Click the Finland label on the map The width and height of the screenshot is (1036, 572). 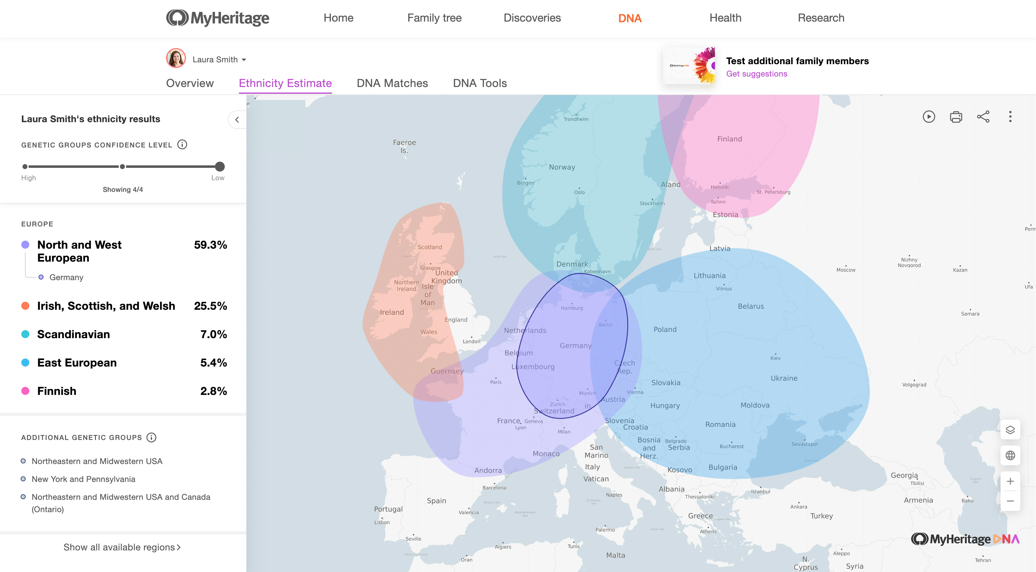coord(730,139)
